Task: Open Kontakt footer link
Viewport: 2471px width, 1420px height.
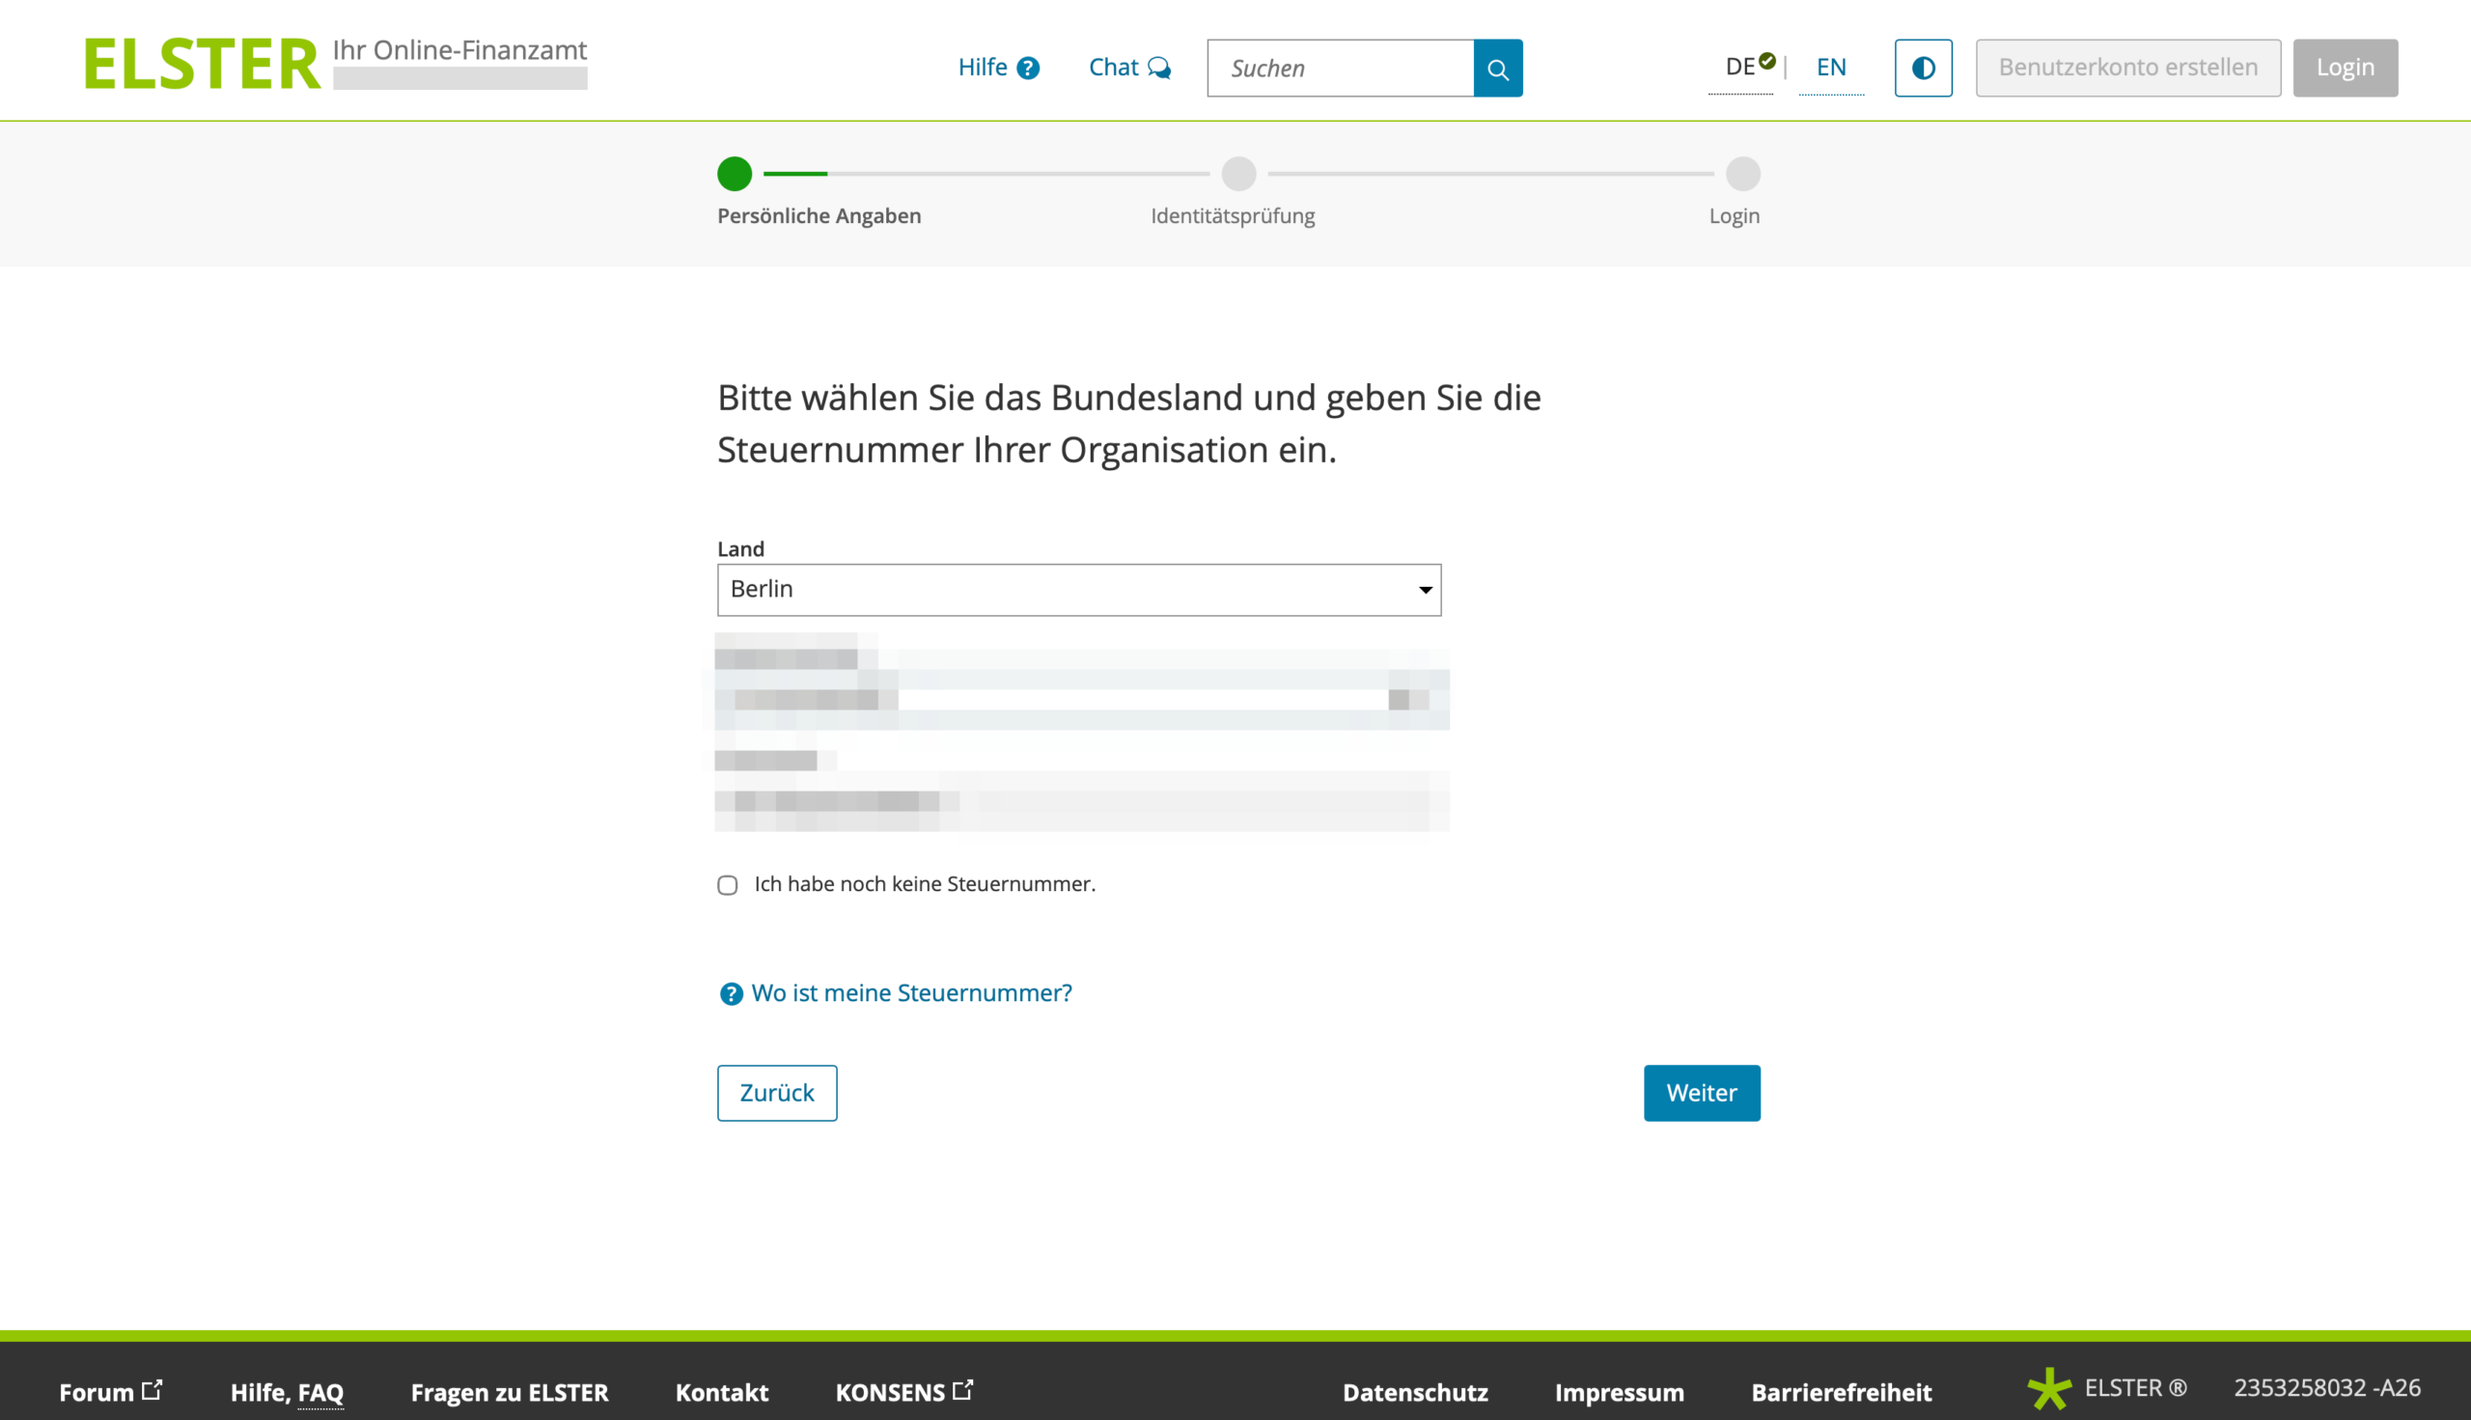Action: (x=722, y=1392)
